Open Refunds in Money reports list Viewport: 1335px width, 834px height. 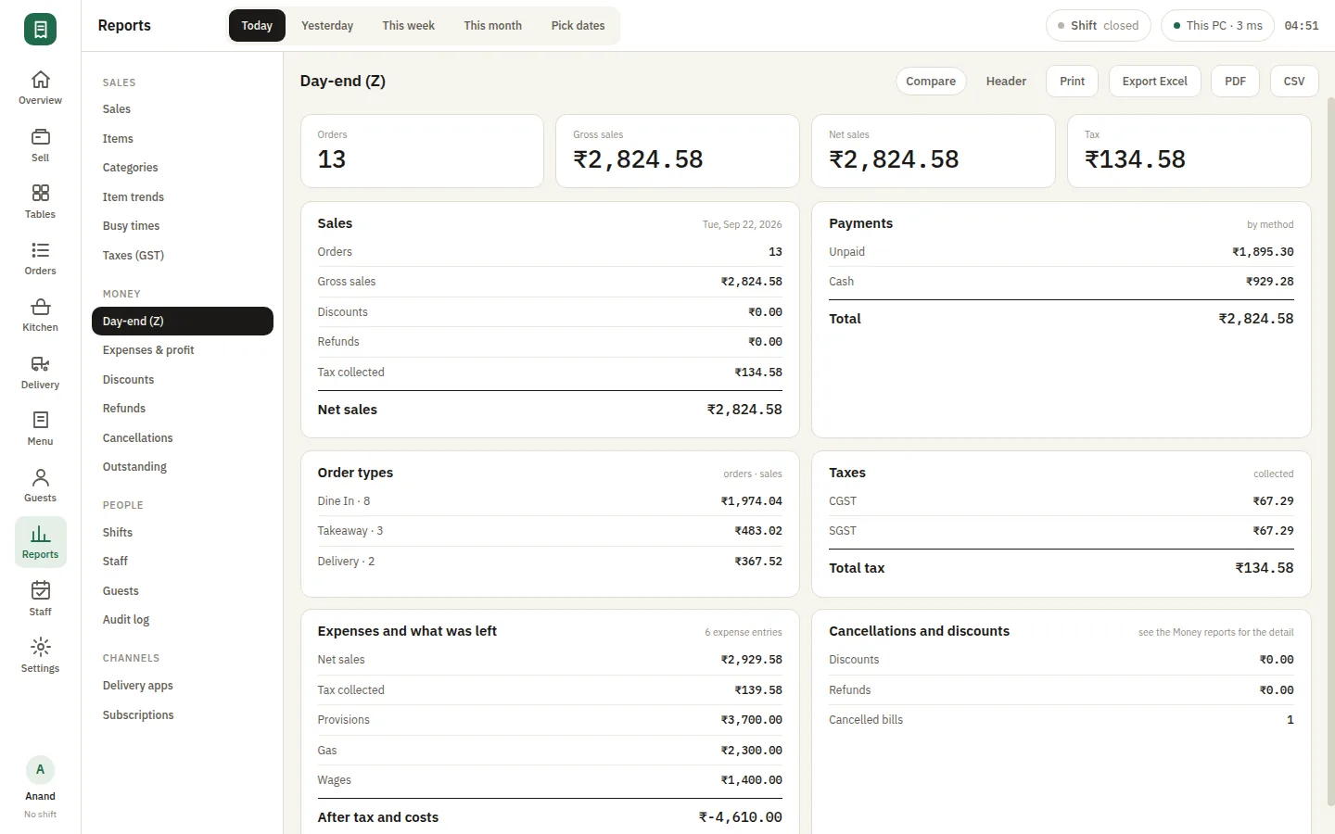click(183, 409)
